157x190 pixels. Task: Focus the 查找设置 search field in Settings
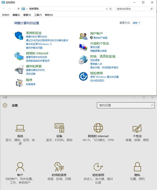[x=126, y=105]
